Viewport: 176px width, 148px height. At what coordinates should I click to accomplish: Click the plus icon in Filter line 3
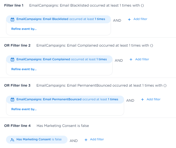pyautogui.click(x=143, y=99)
